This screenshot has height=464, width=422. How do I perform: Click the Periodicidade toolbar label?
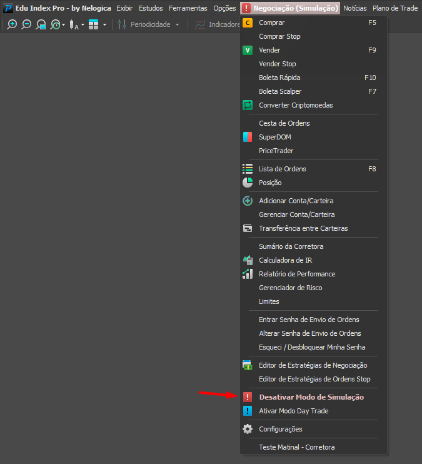(150, 24)
